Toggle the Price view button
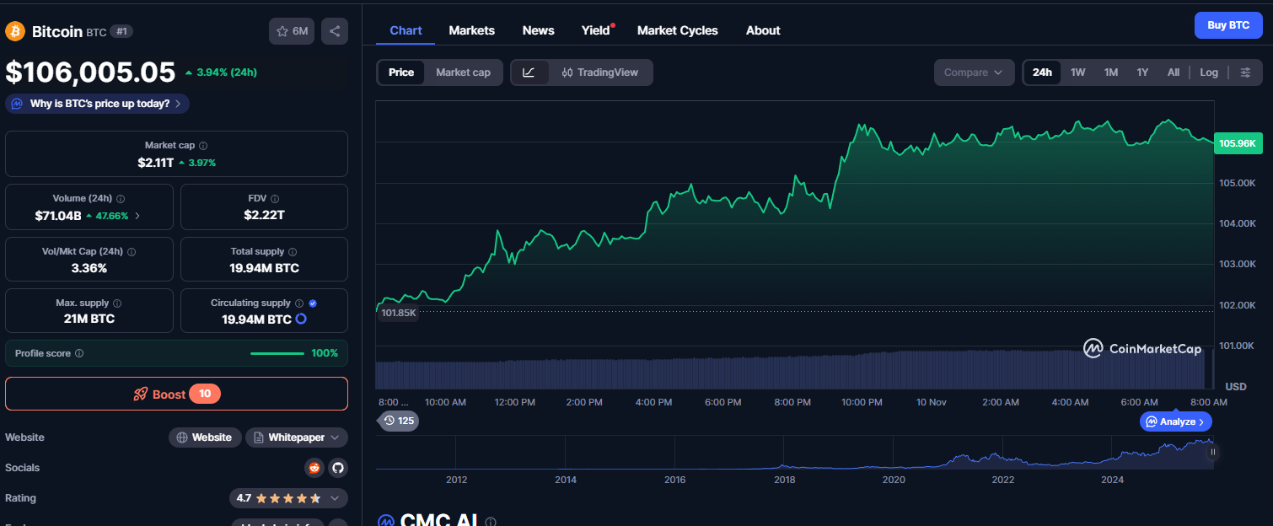Viewport: 1273px width, 526px height. [401, 72]
